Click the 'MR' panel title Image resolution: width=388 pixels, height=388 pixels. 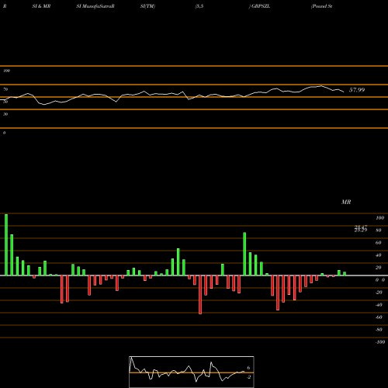[346, 202]
